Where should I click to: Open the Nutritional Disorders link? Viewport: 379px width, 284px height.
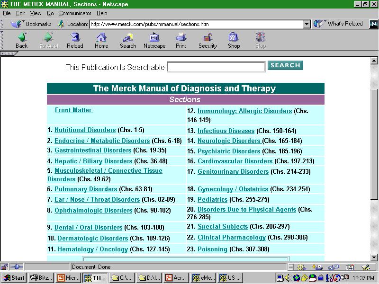pos(85,130)
